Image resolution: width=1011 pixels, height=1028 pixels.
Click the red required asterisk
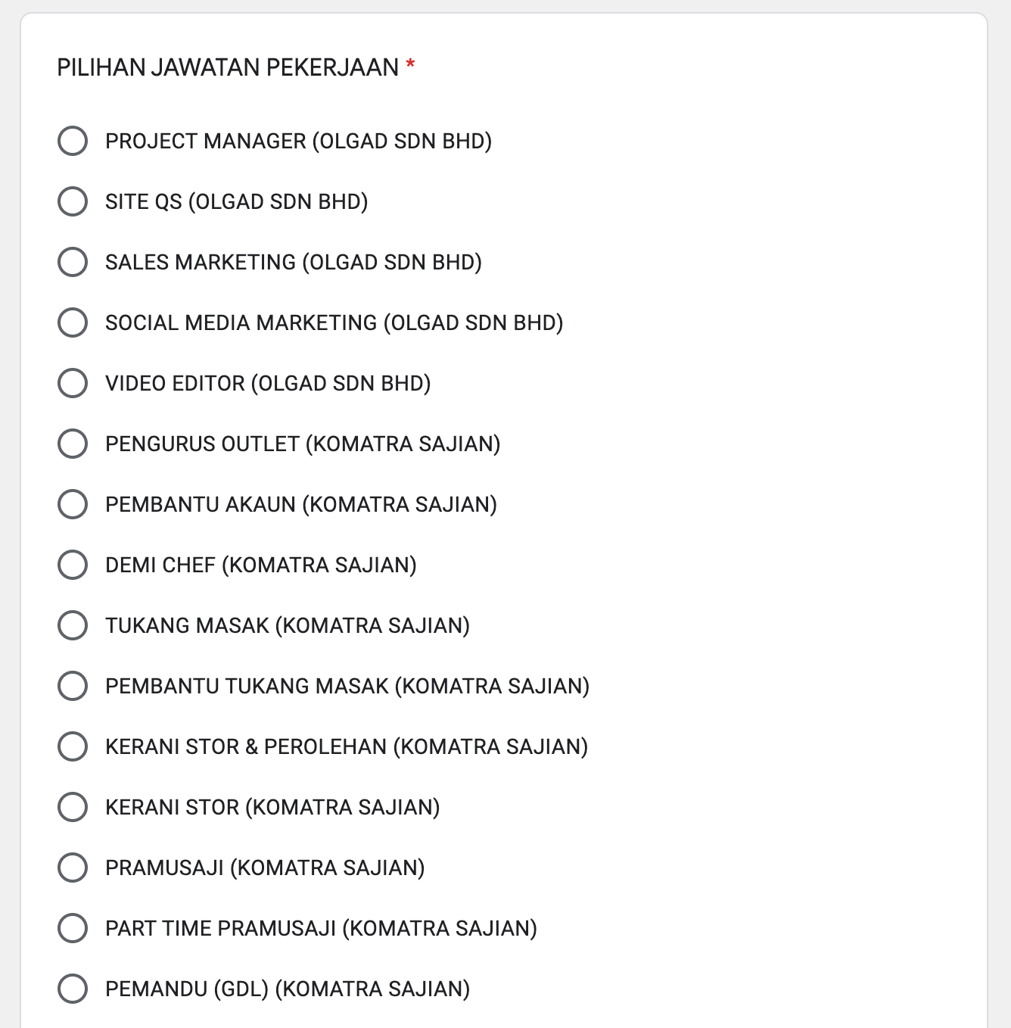tap(409, 66)
